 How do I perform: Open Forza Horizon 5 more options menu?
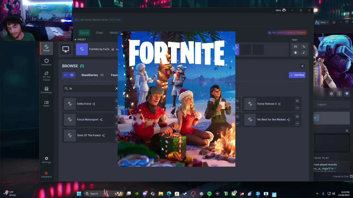(x=297, y=108)
